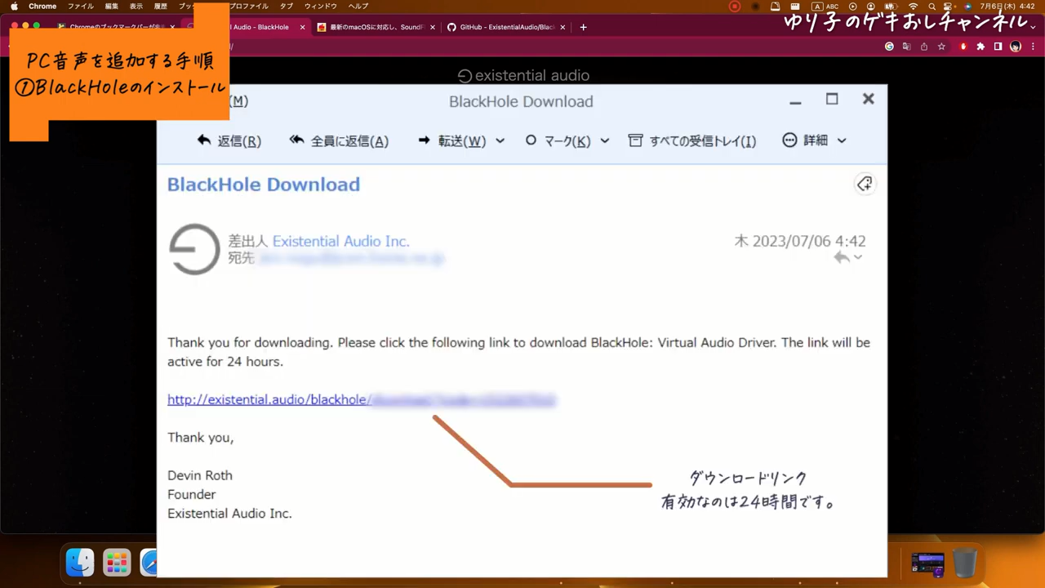Open Control Center in menu bar
1045x588 pixels.
pos(948,7)
